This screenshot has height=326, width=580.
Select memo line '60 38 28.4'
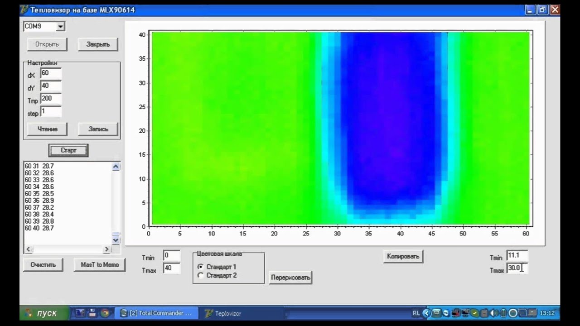pos(39,214)
